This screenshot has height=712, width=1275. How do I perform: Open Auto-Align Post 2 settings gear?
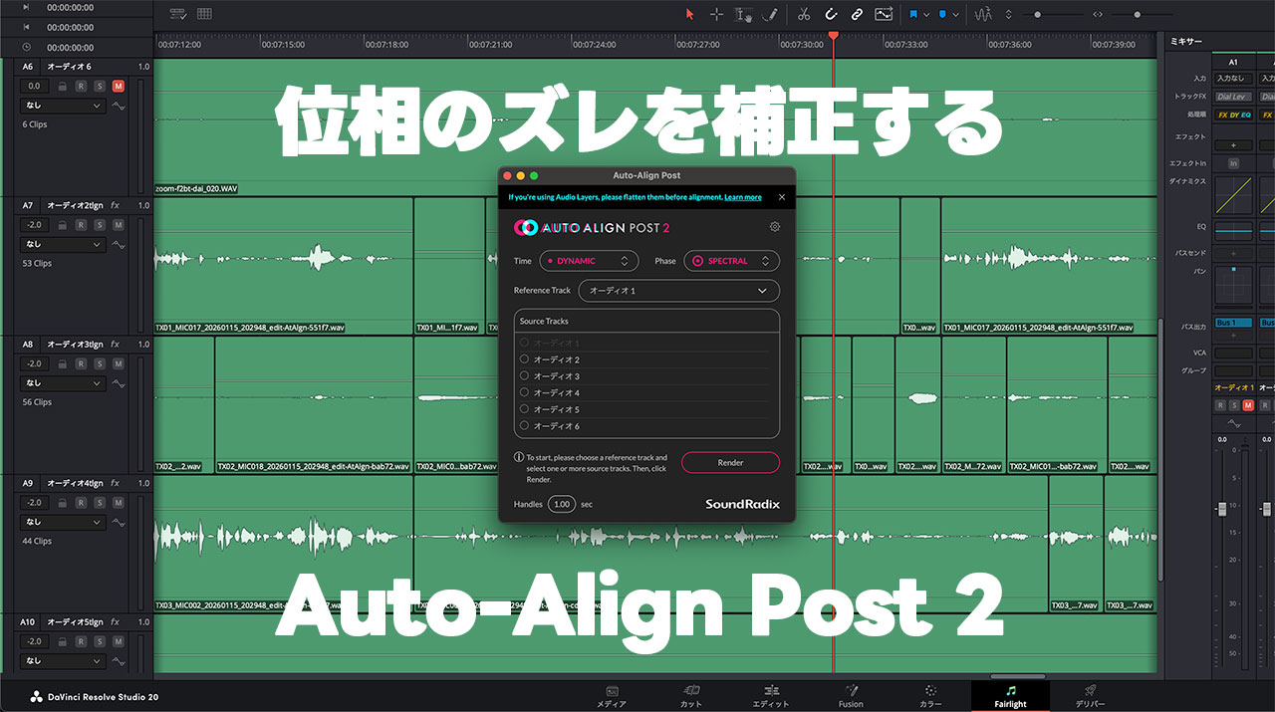775,227
